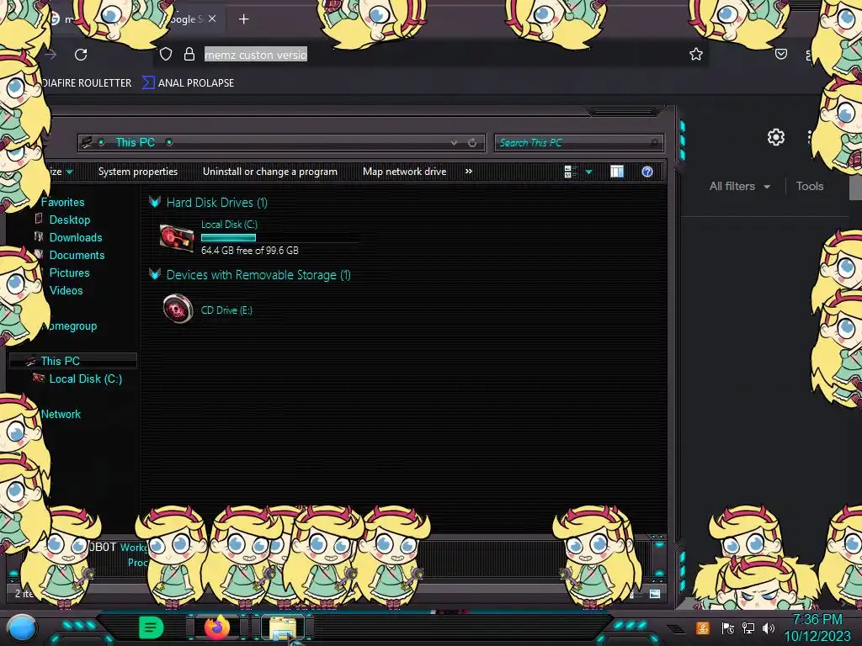Toggle the preview pane icon
862x646 pixels.
pyautogui.click(x=617, y=172)
